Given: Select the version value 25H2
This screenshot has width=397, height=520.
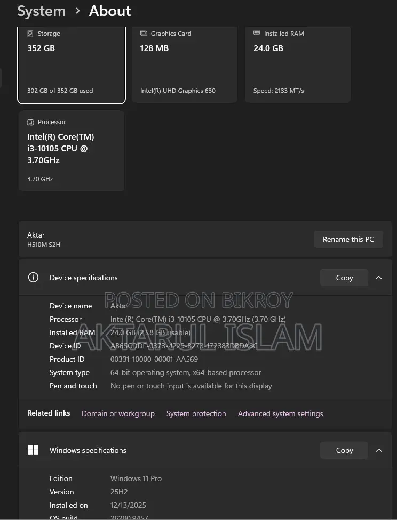Looking at the screenshot, I should pos(119,492).
